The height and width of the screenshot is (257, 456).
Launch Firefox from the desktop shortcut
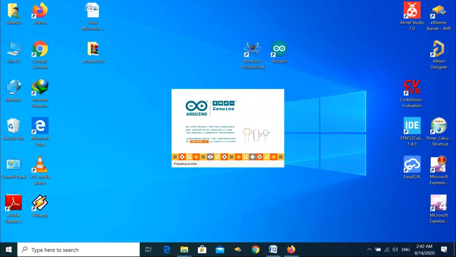[40, 14]
